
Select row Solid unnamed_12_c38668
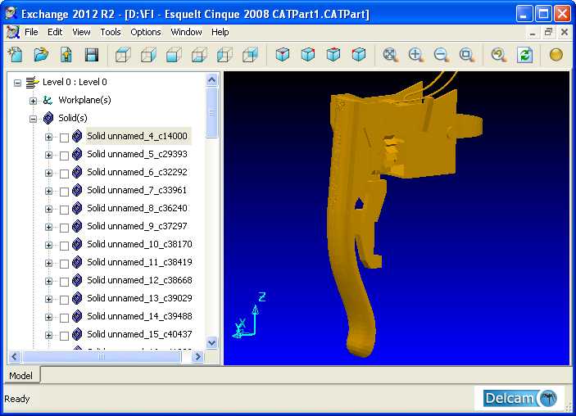[139, 280]
